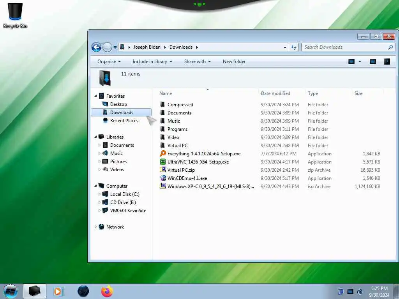
Task: Open the Include in library menu
Action: [x=152, y=62]
